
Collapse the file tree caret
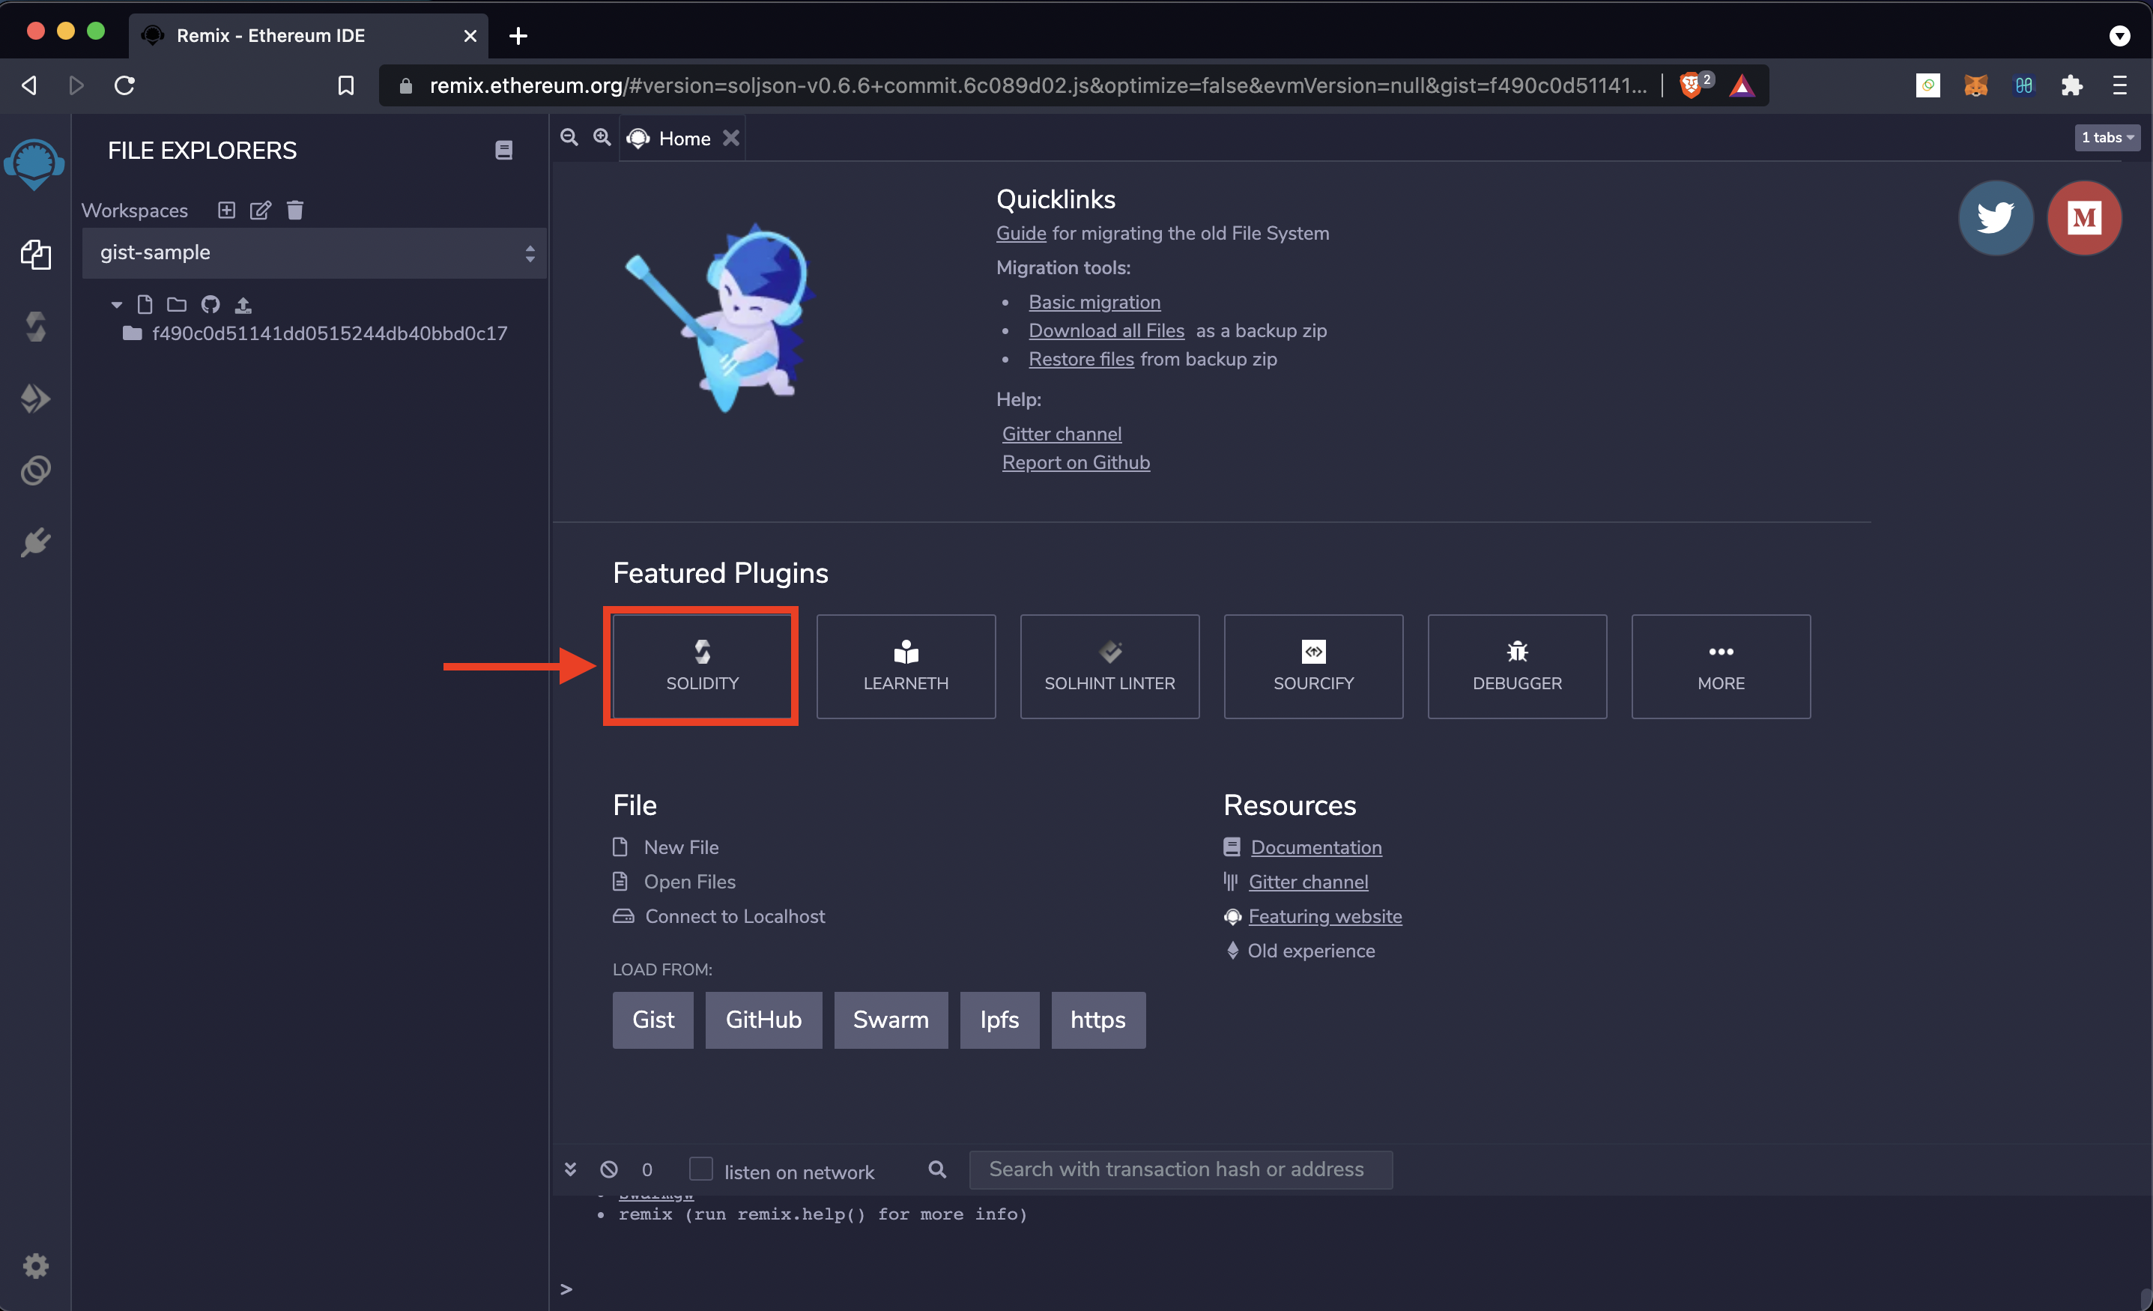pos(116,305)
